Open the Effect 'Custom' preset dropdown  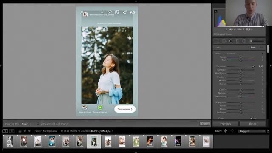pyautogui.click(x=231, y=54)
